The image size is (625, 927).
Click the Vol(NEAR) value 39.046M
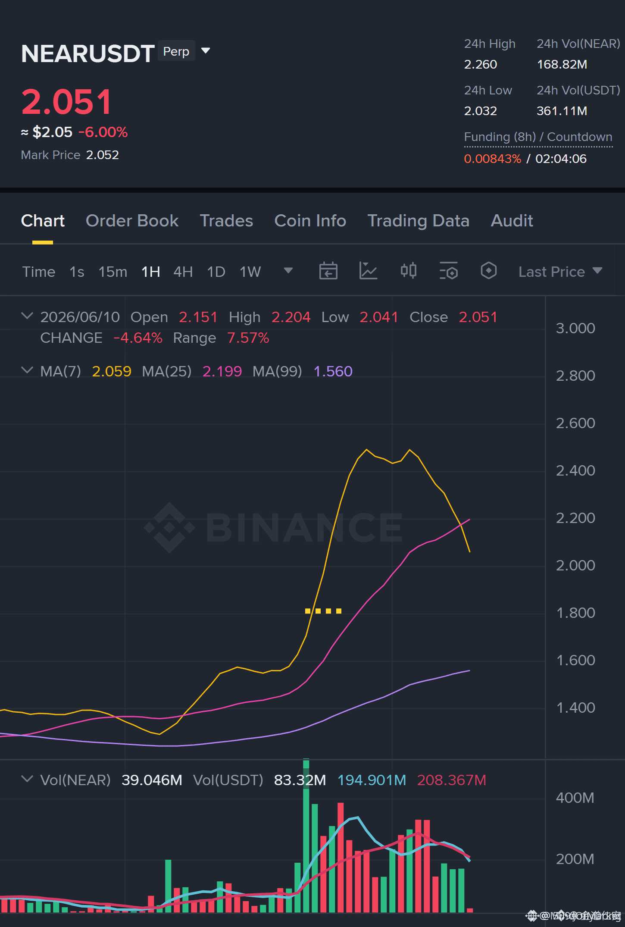(152, 780)
